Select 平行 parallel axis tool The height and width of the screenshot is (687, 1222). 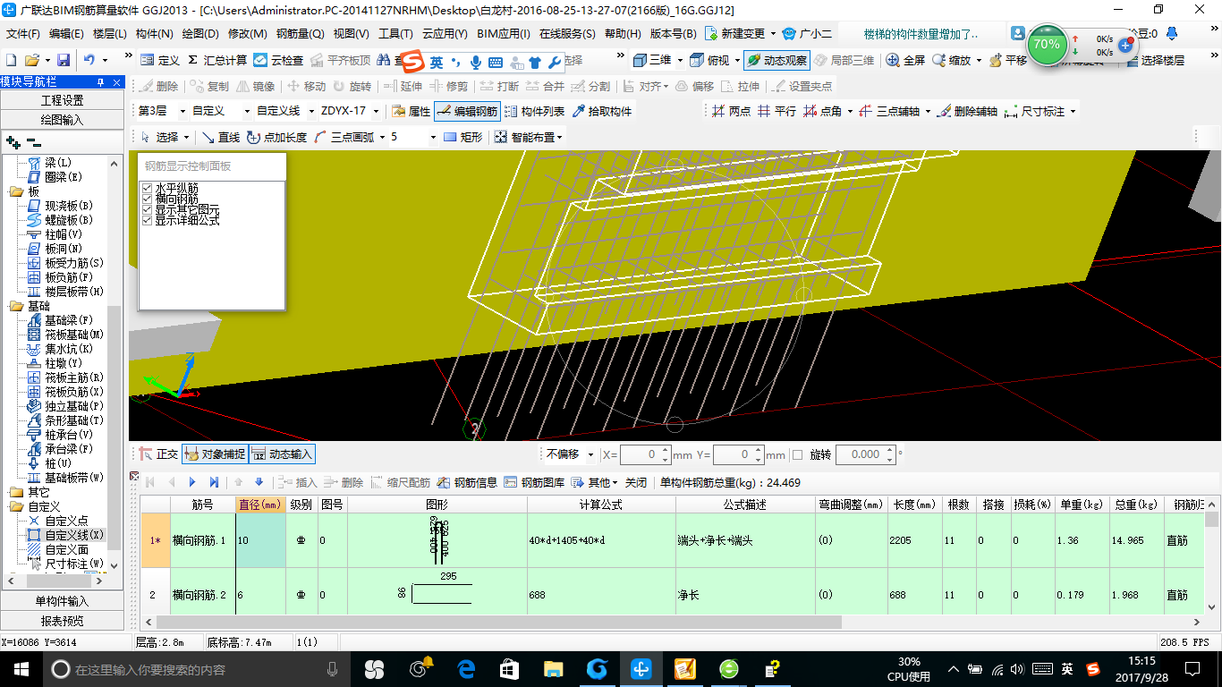pos(776,111)
